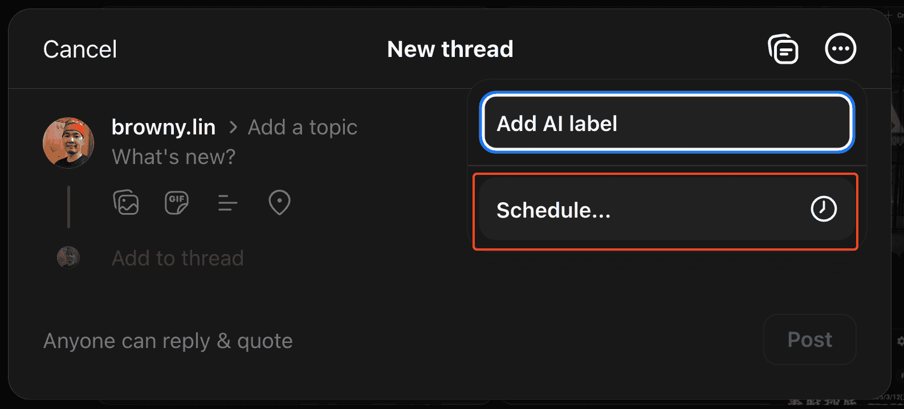Click the chevron after browny.lin

(233, 127)
